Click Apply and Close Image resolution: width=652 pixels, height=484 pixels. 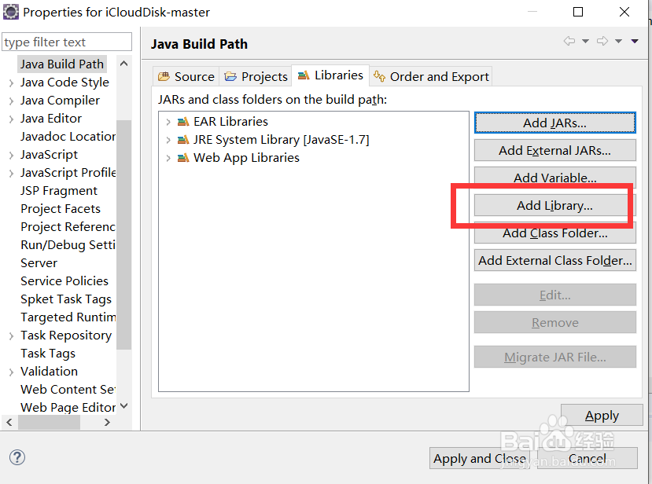pos(480,459)
